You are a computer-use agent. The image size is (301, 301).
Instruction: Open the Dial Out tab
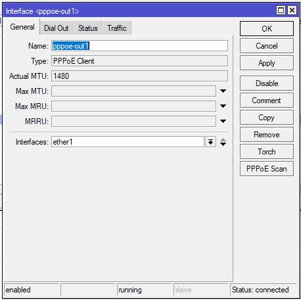[57, 28]
